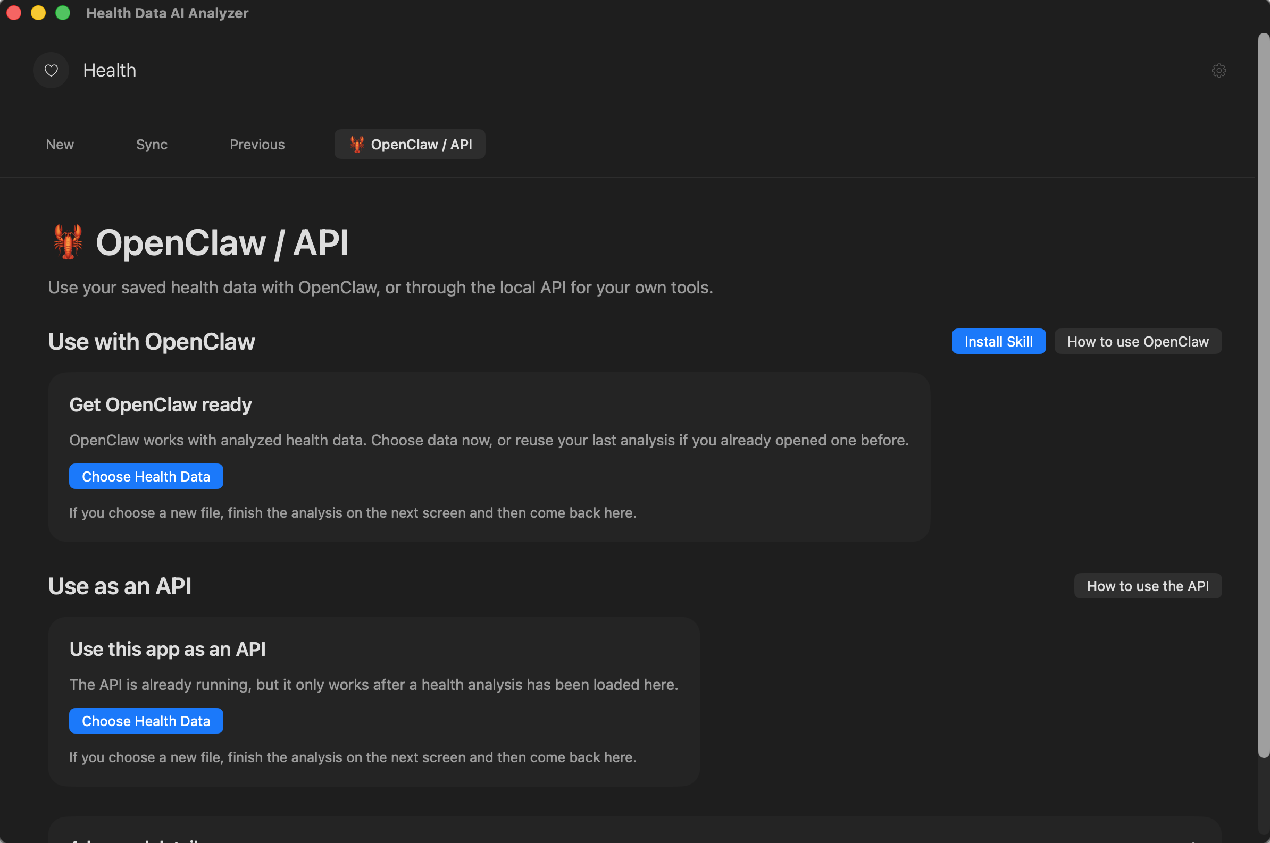This screenshot has height=843, width=1270.
Task: Click the 'Use this app as an API' card title
Action: tap(168, 650)
